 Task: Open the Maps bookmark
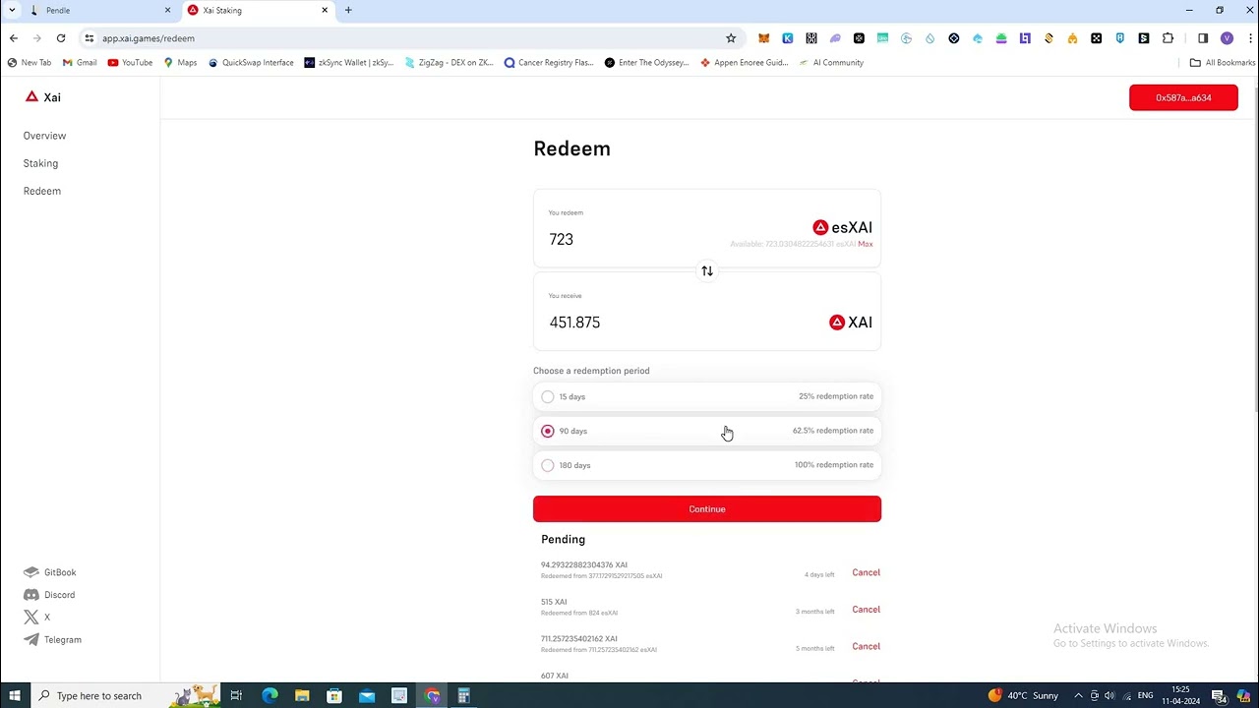click(180, 63)
